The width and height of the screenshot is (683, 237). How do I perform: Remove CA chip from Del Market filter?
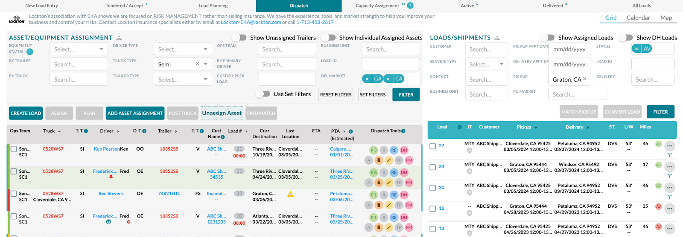tap(388, 79)
